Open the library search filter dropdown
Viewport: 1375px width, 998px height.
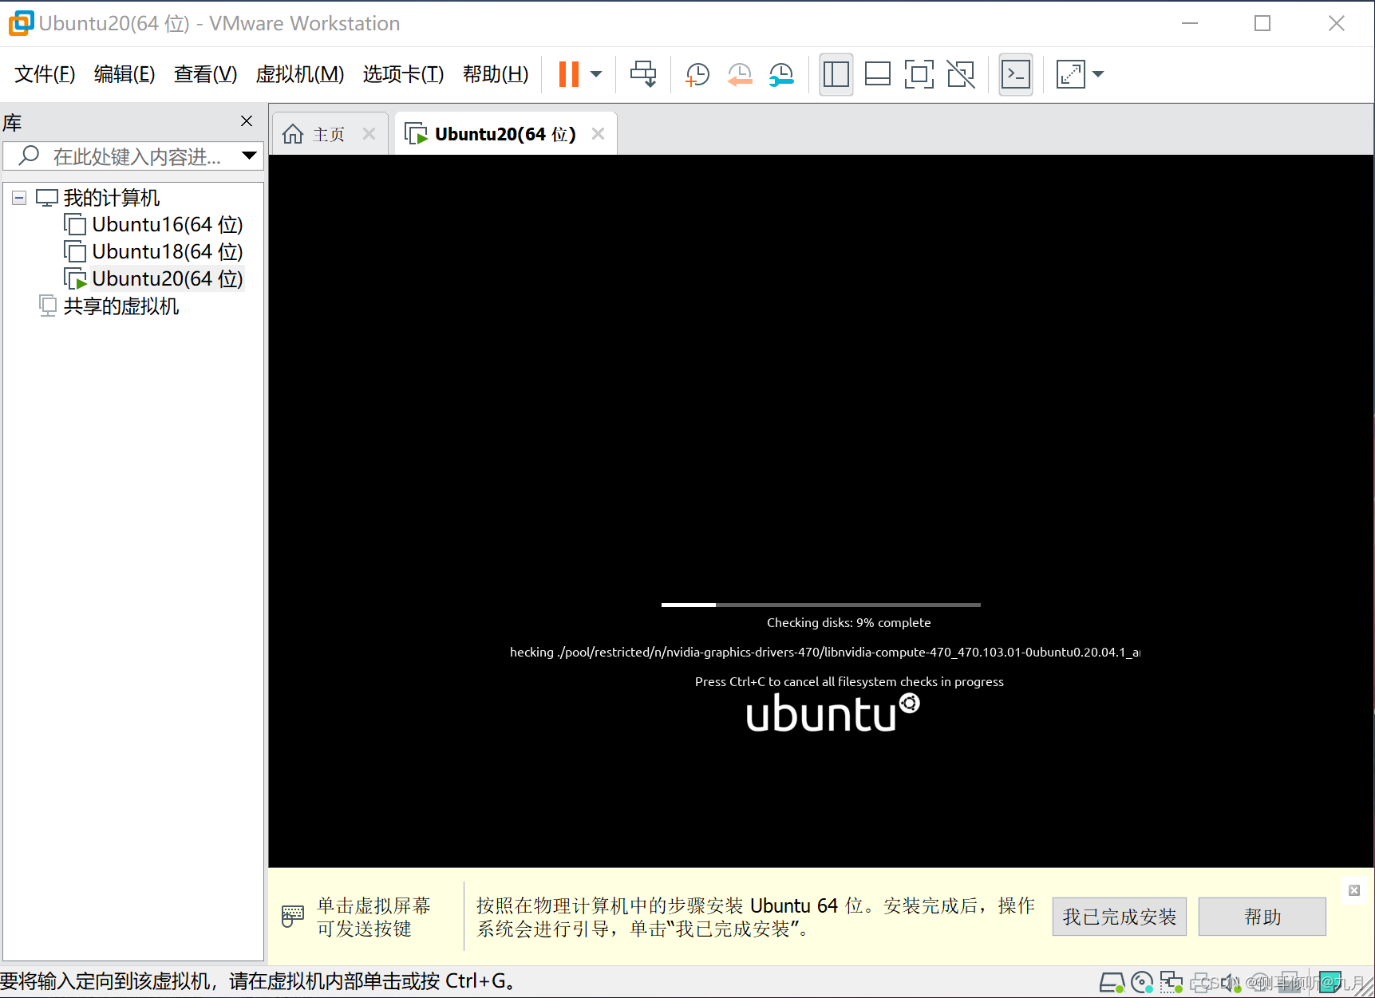click(x=250, y=156)
